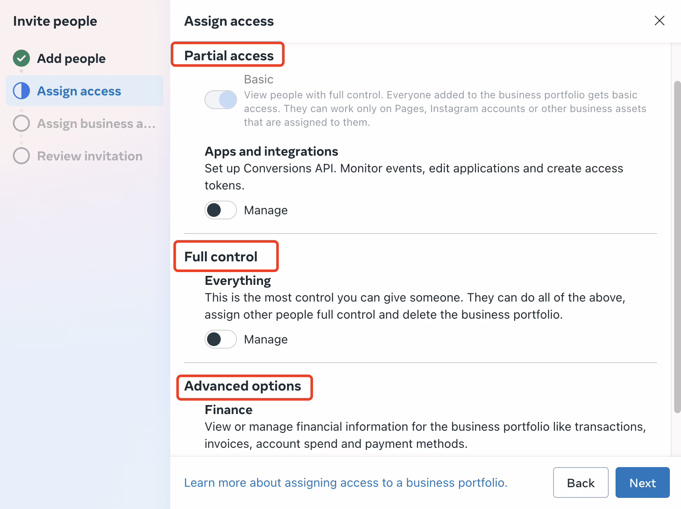Open the truncated Assign business step label

pos(96,124)
